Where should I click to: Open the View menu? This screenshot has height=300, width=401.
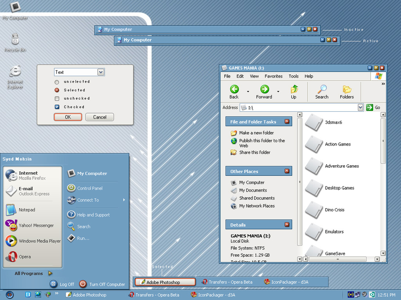[254, 76]
